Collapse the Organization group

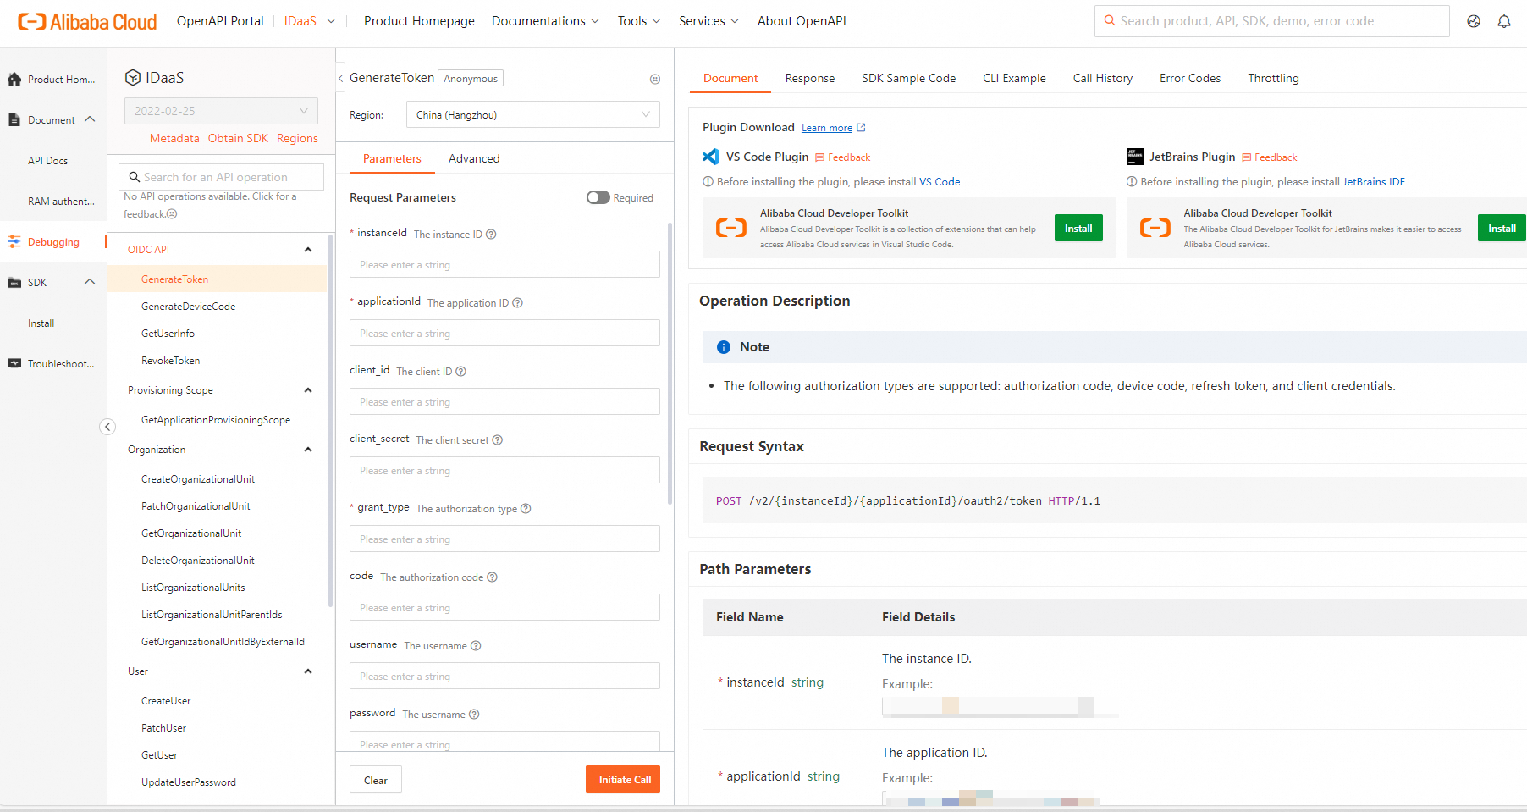pyautogui.click(x=308, y=450)
